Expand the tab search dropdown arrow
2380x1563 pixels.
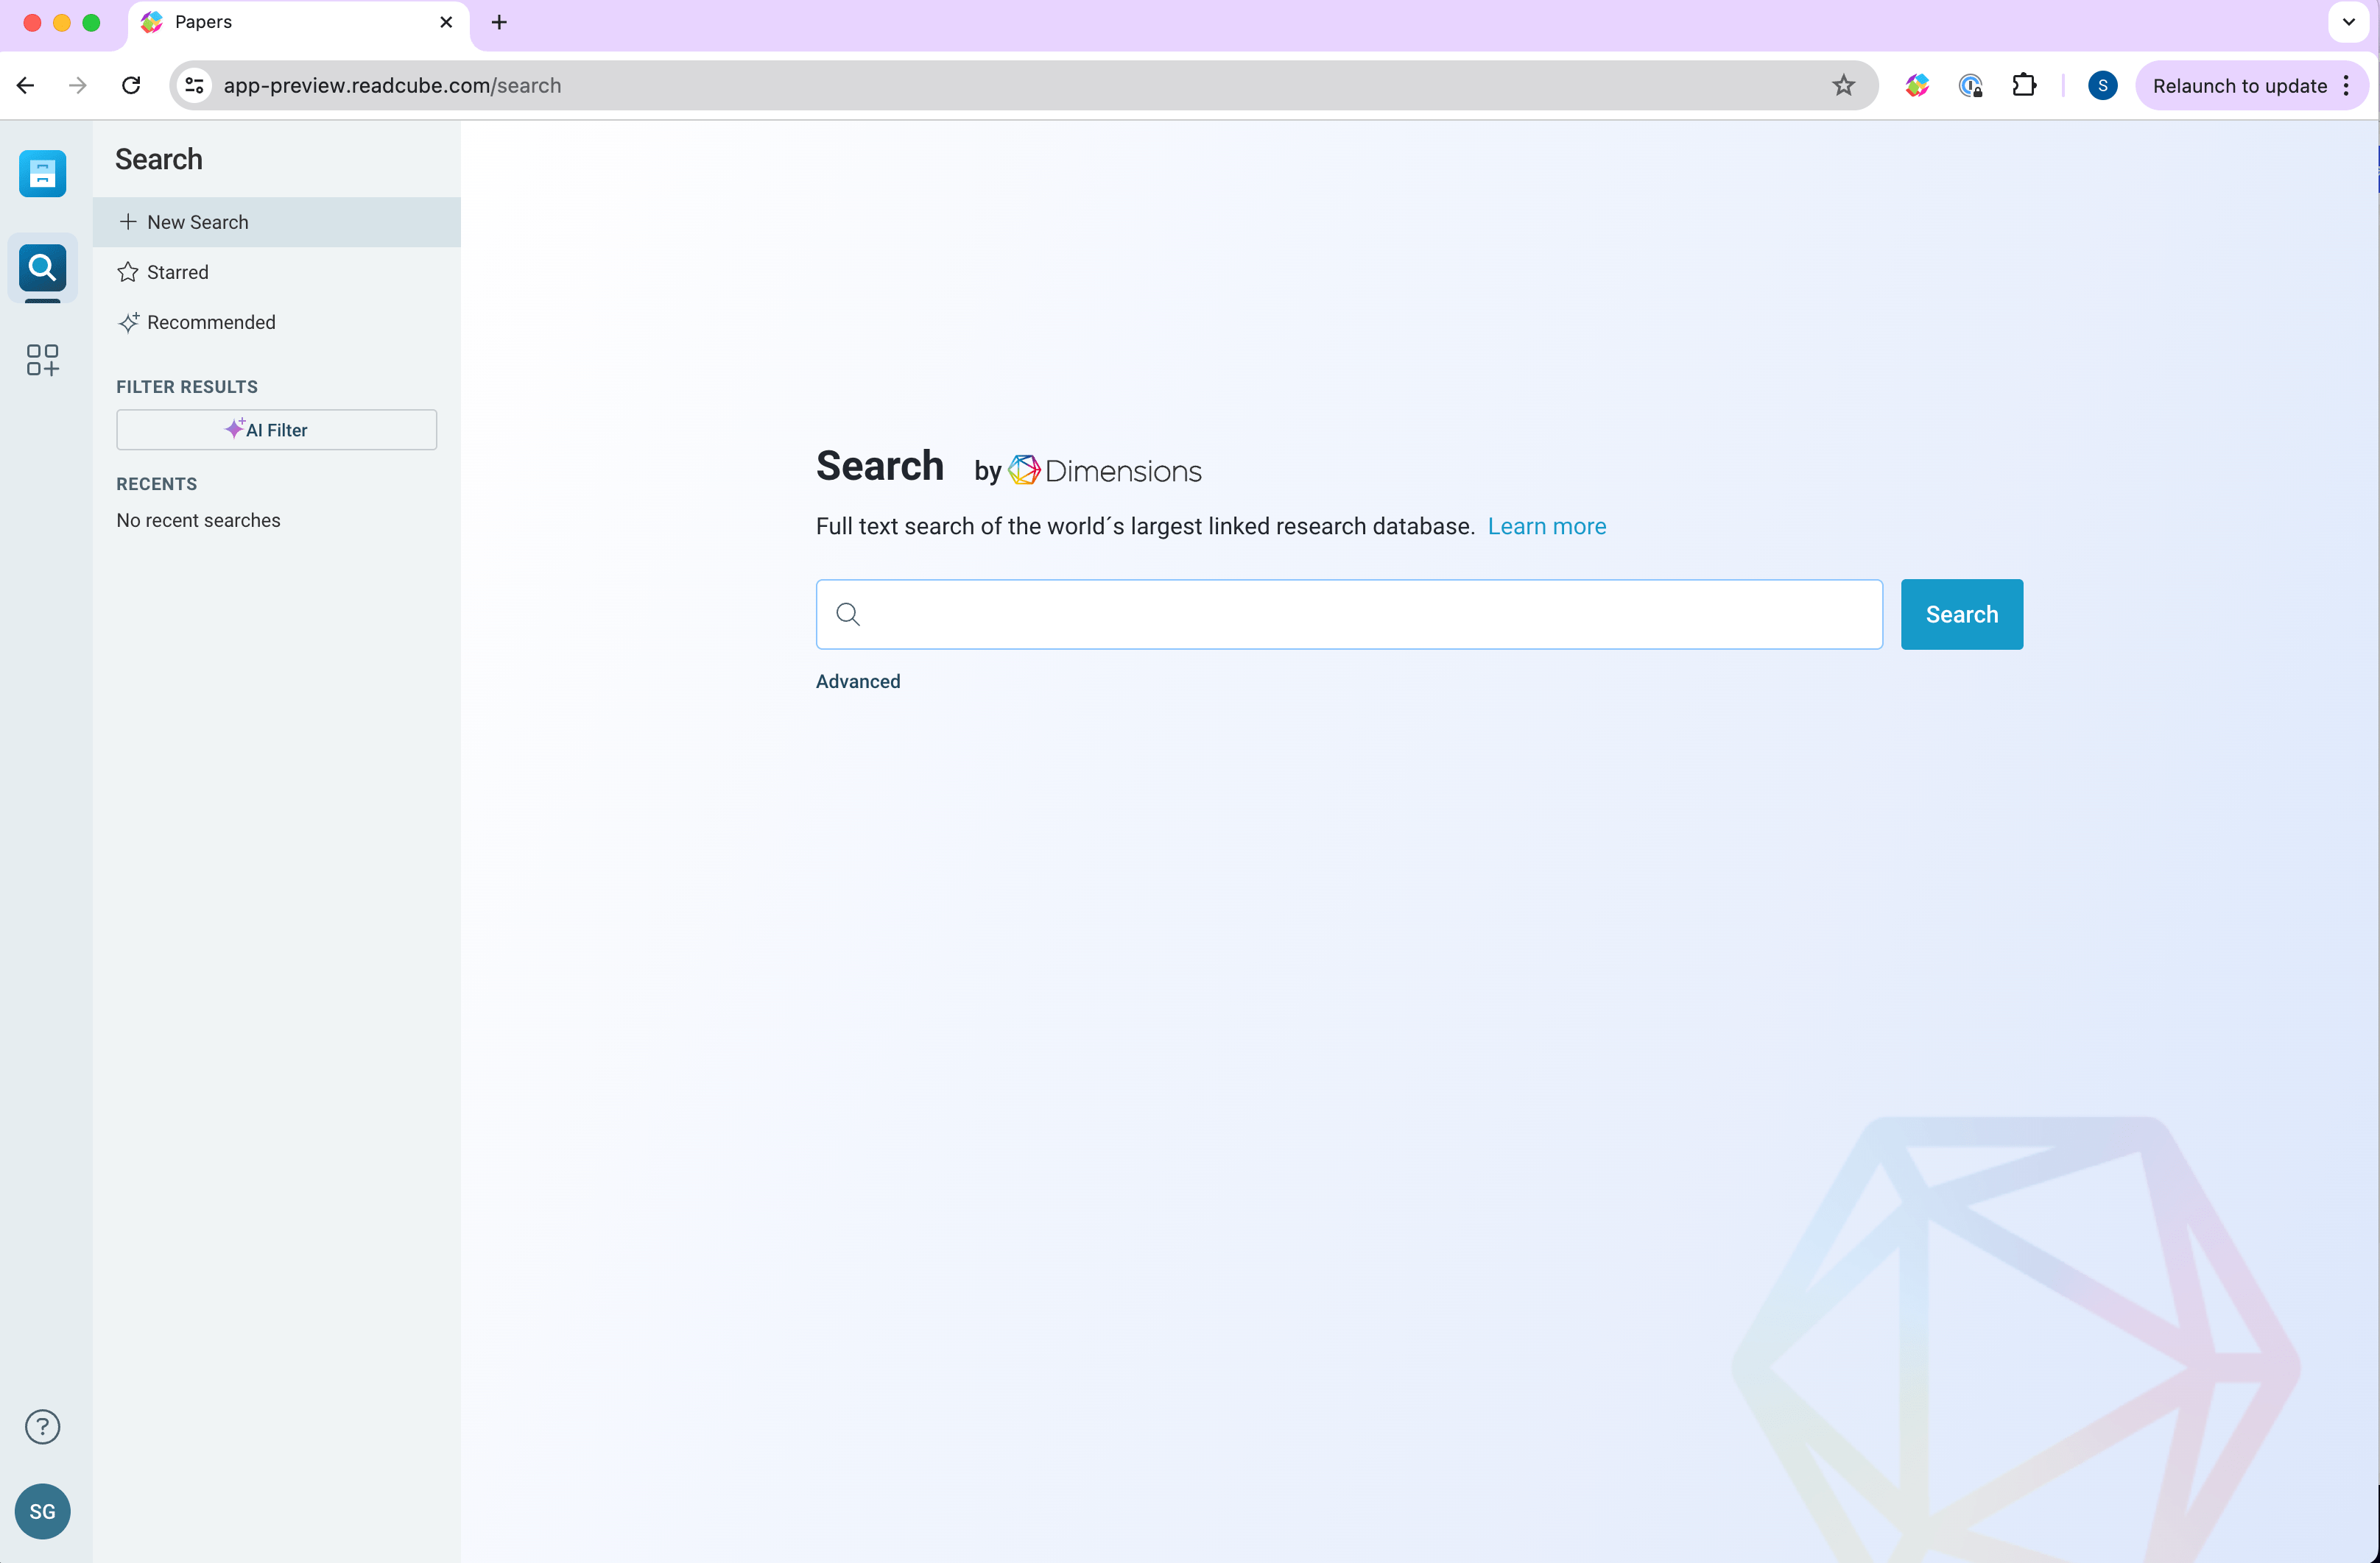[x=2348, y=22]
